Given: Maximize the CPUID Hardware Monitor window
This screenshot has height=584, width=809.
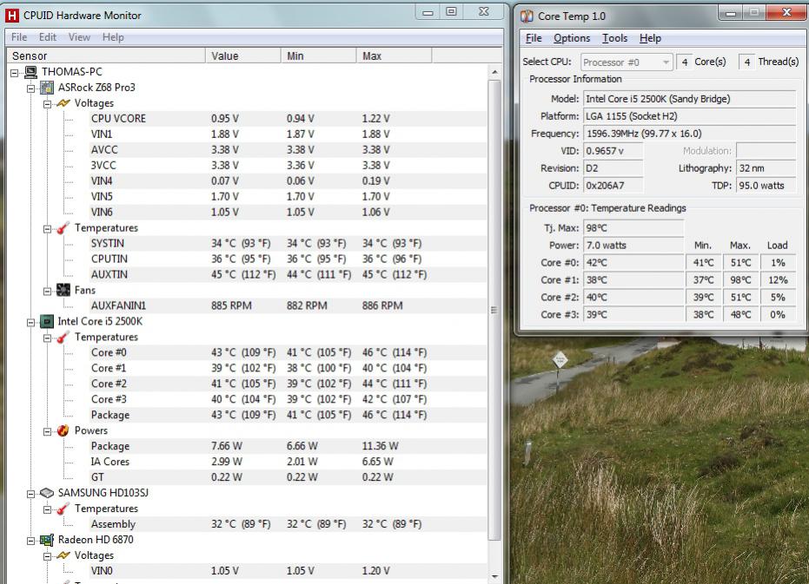Looking at the screenshot, I should pyautogui.click(x=452, y=11).
